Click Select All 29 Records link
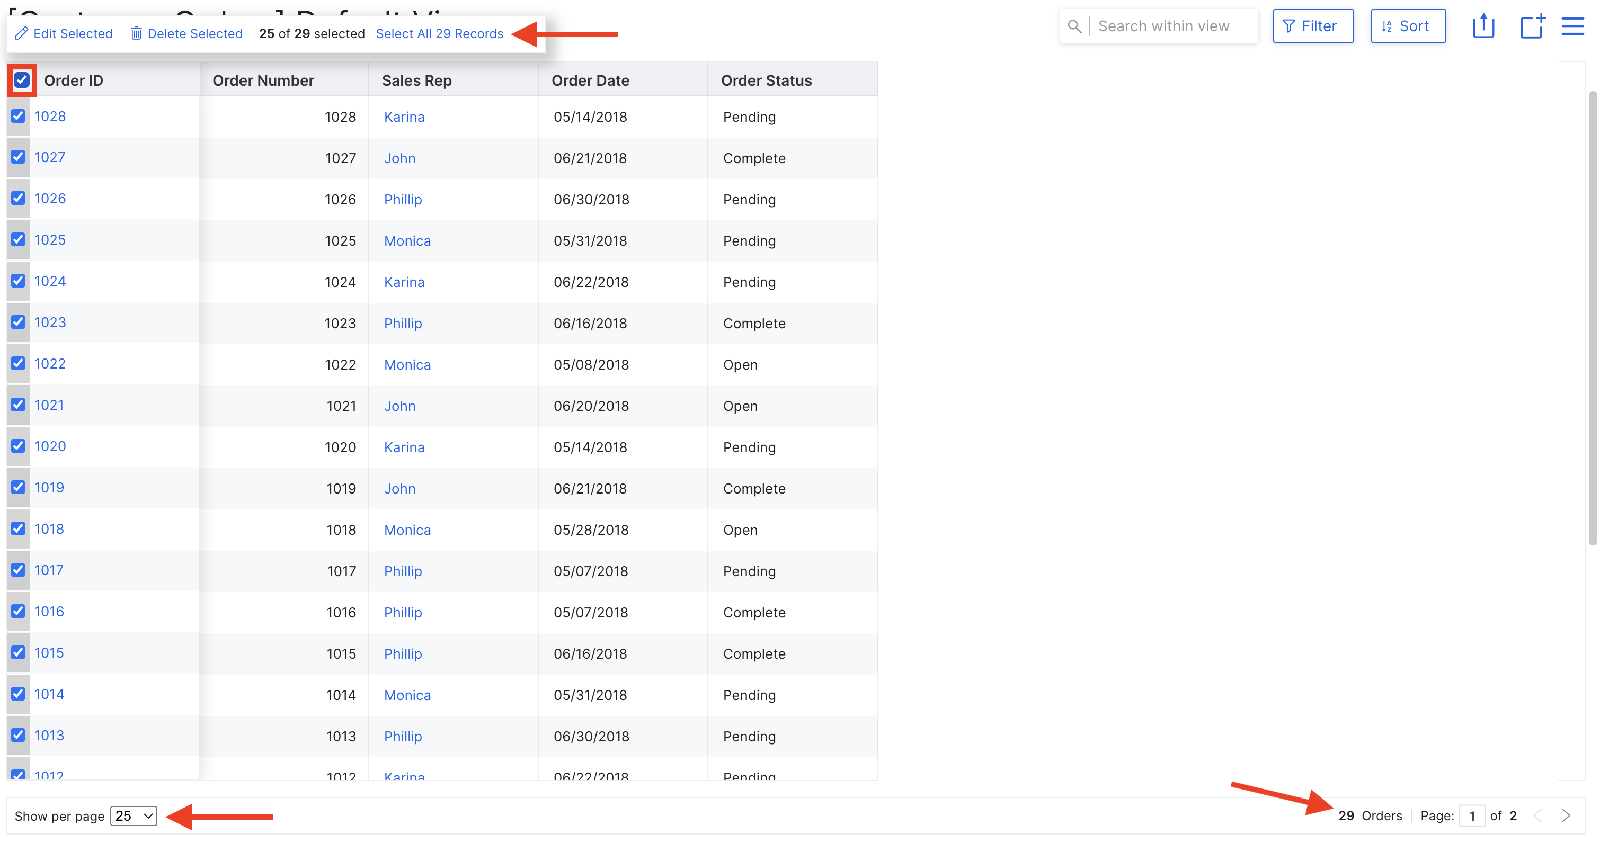Image resolution: width=1600 pixels, height=843 pixels. point(439,33)
